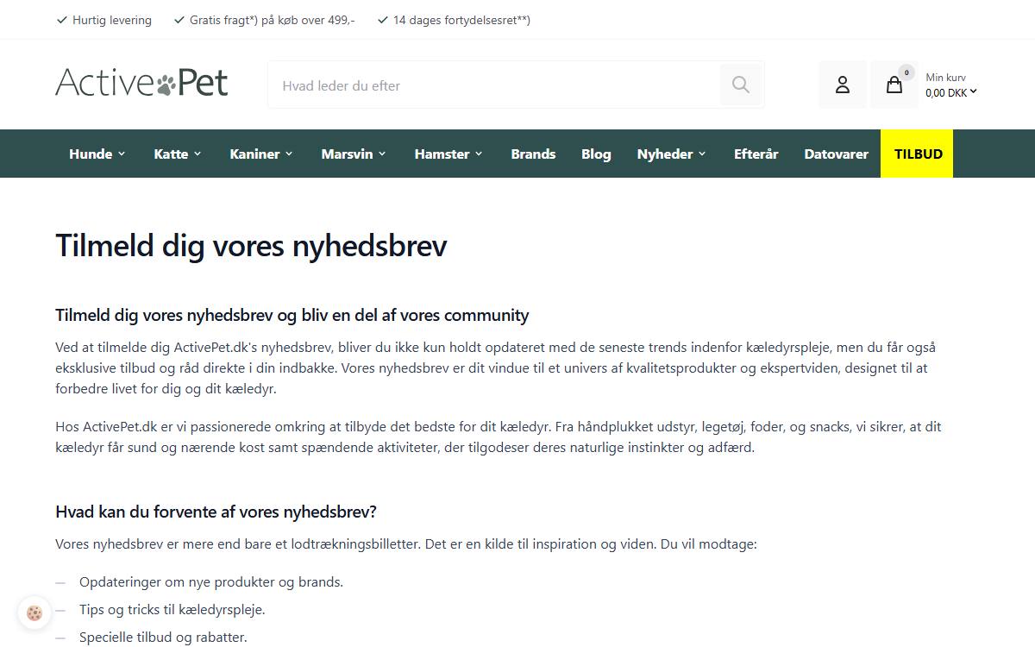This screenshot has height=647, width=1035.
Task: Click the ActivePet logo
Action: tap(141, 83)
